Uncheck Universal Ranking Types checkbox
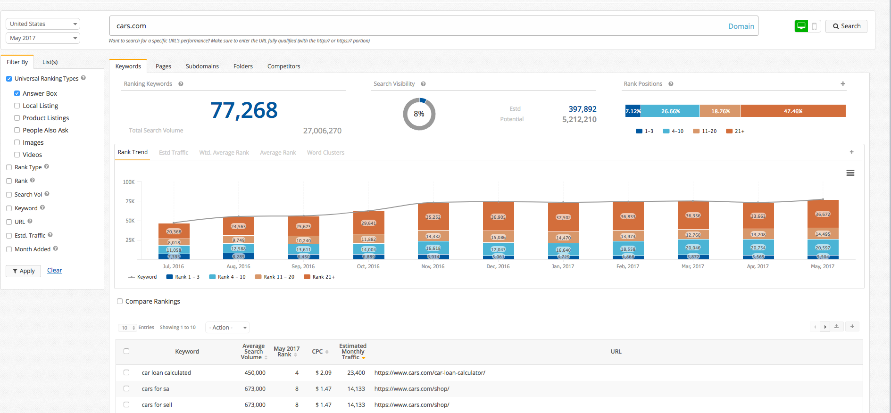This screenshot has height=413, width=891. (9, 79)
